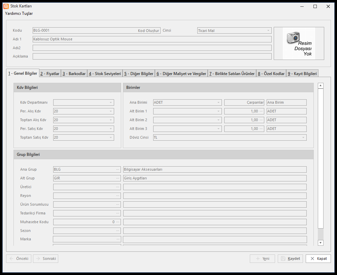The width and height of the screenshot is (337, 275).
Task: Open Muhasebe Kodu lookup ellipsis button
Action: (117, 222)
